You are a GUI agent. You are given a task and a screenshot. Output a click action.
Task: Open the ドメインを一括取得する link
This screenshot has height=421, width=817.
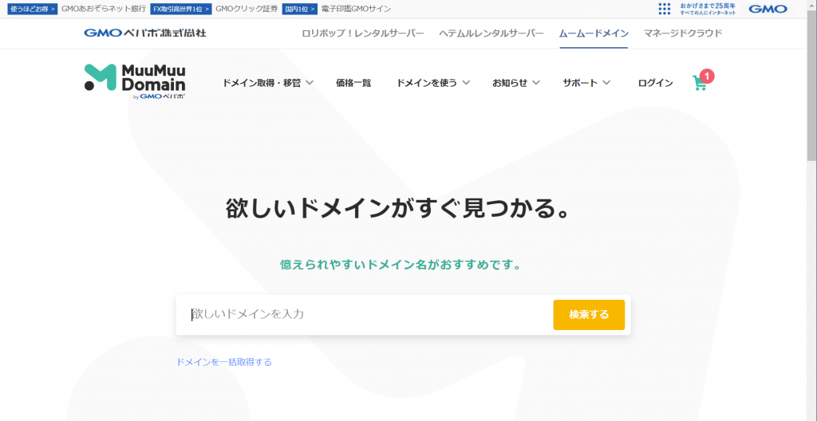click(224, 362)
